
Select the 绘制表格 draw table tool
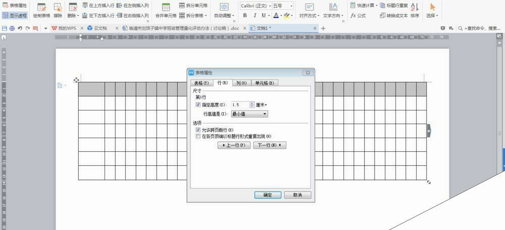[x=41, y=10]
